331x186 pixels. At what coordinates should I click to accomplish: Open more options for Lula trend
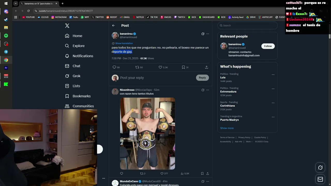[273, 75]
